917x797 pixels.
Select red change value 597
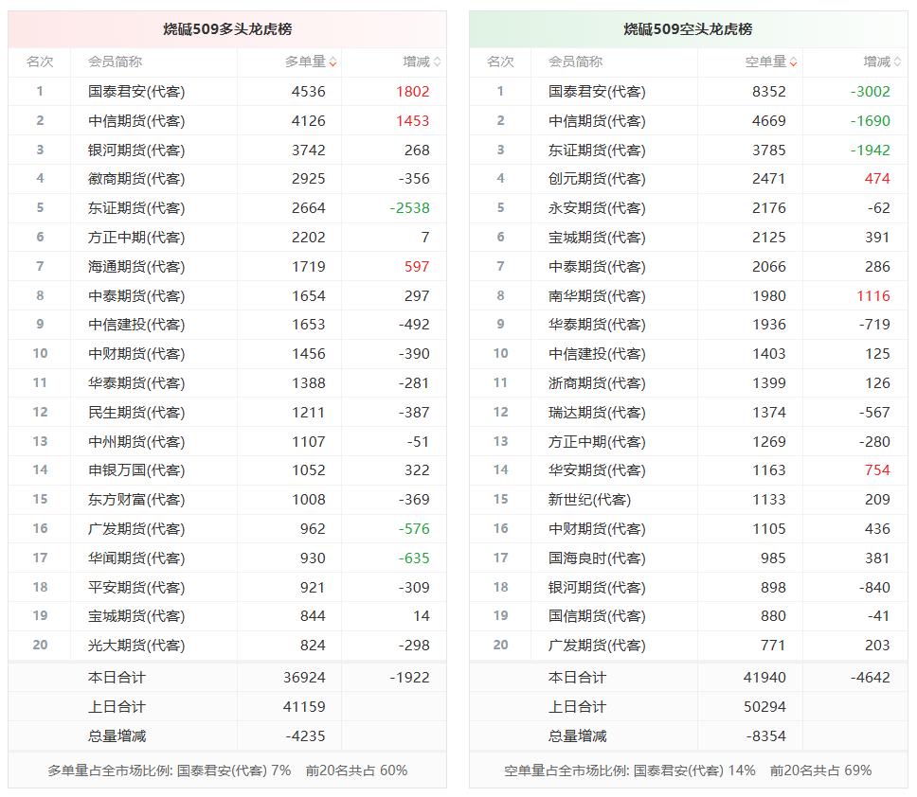pos(417,266)
